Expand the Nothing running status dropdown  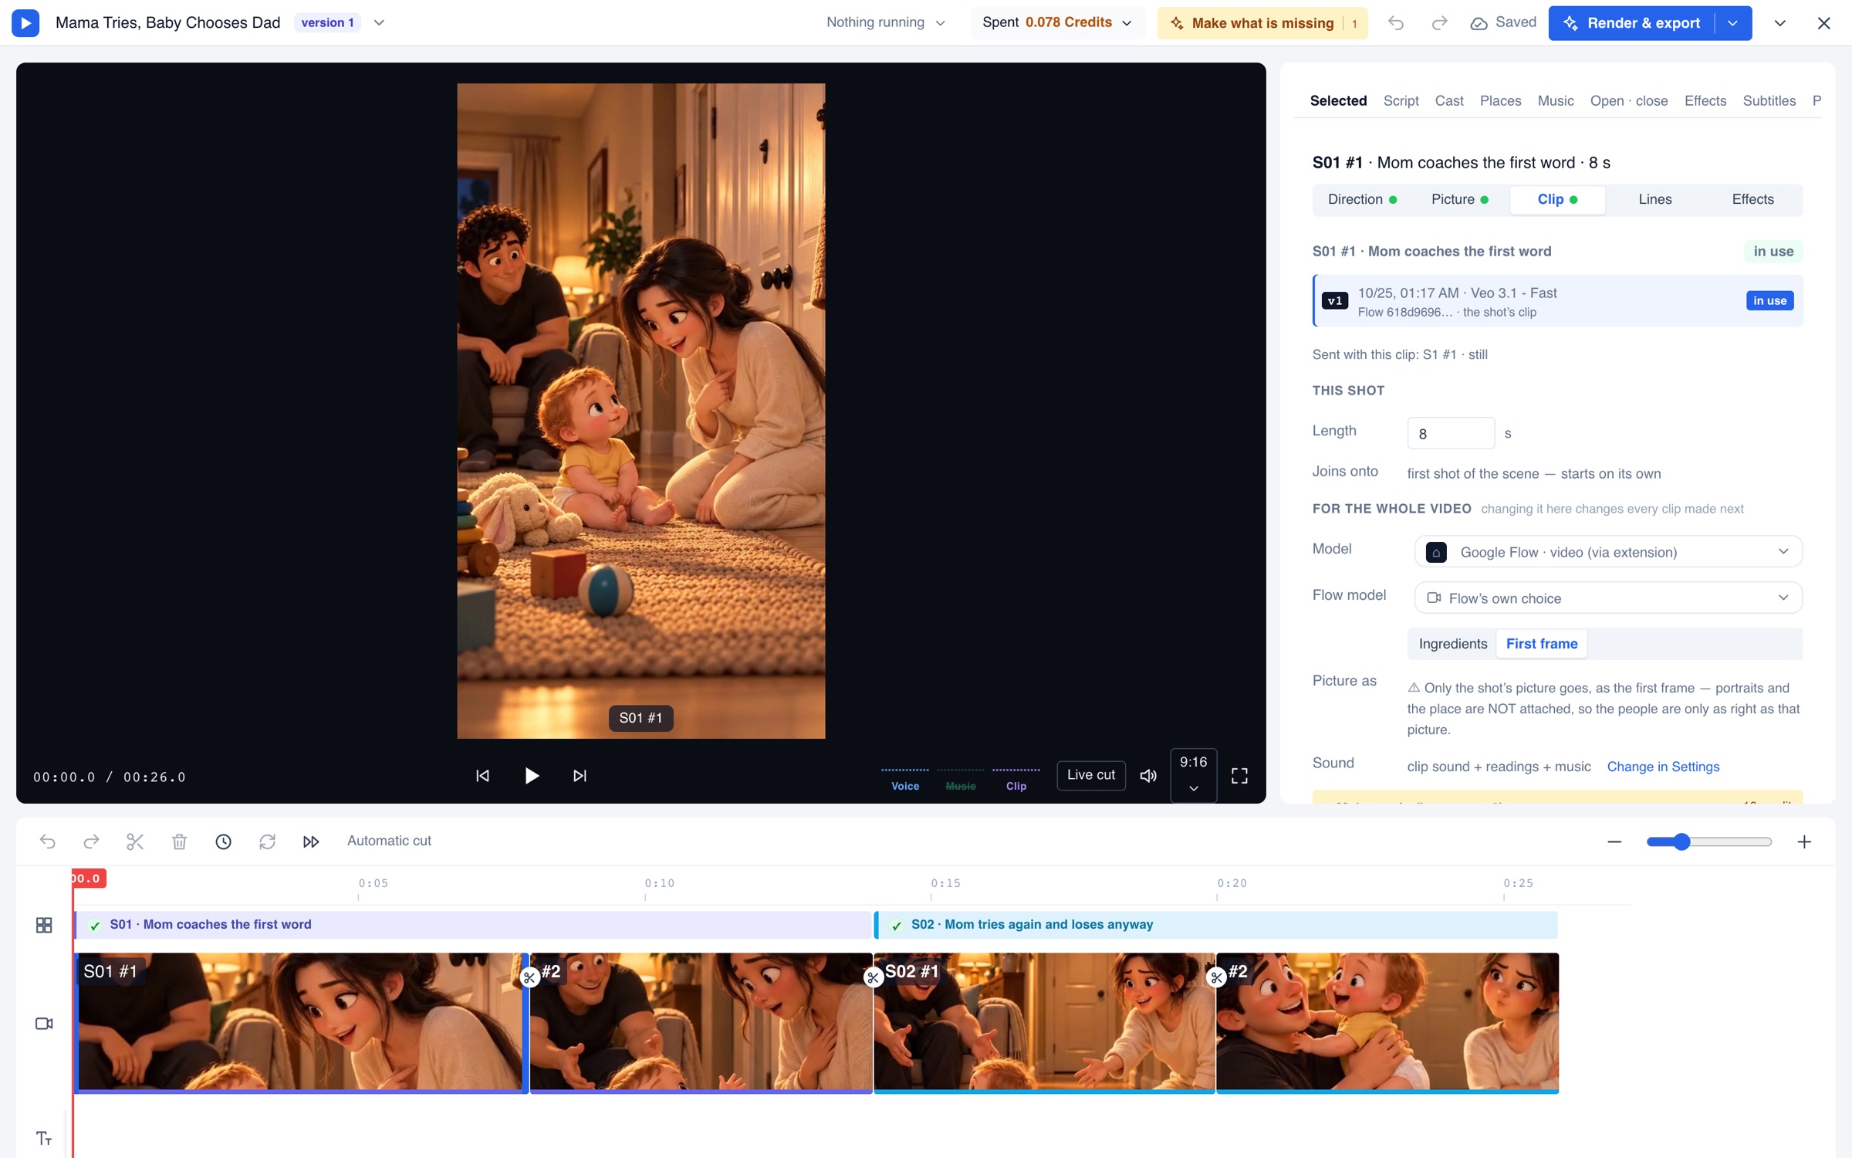(886, 22)
